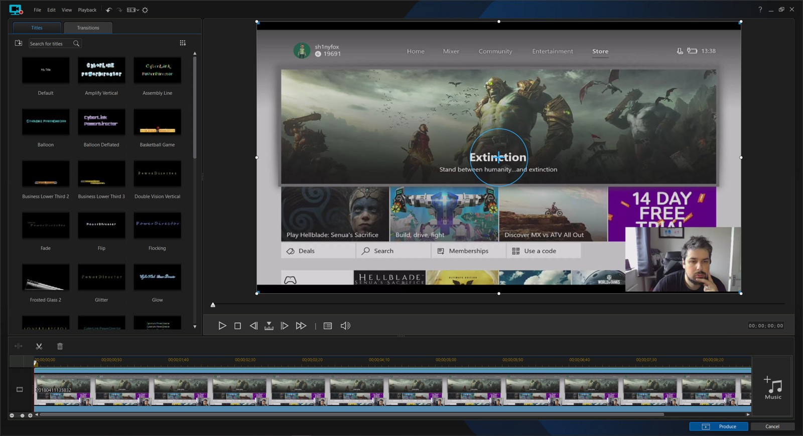The image size is (803, 436).
Task: Select the Flip title template
Action: (101, 231)
